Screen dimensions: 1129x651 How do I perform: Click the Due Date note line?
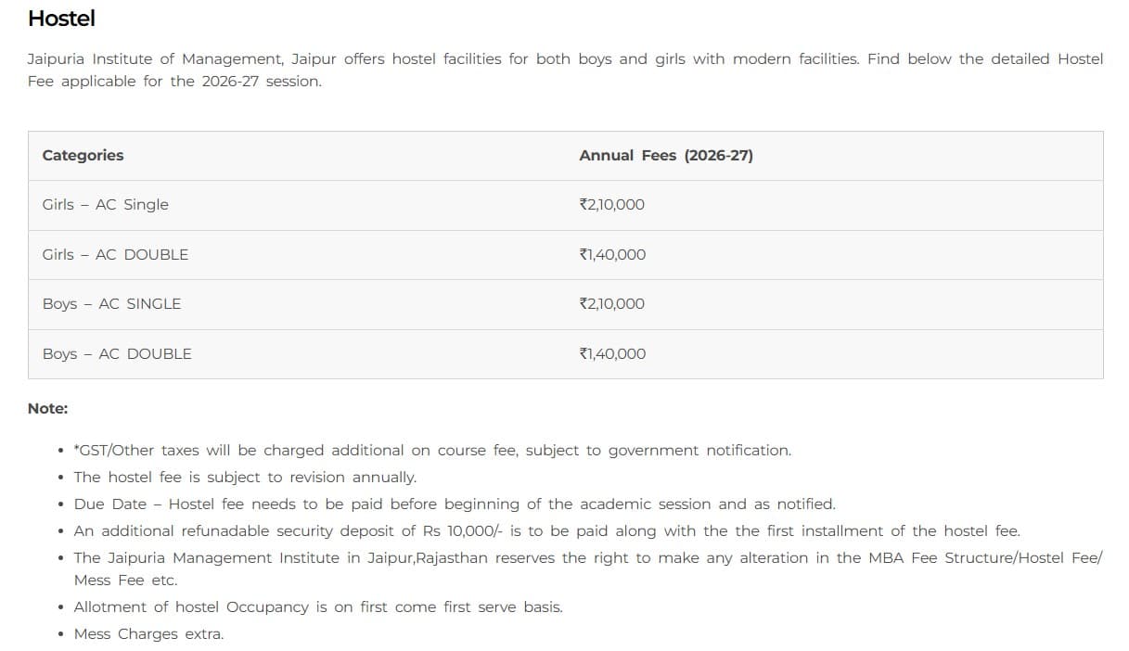point(455,504)
